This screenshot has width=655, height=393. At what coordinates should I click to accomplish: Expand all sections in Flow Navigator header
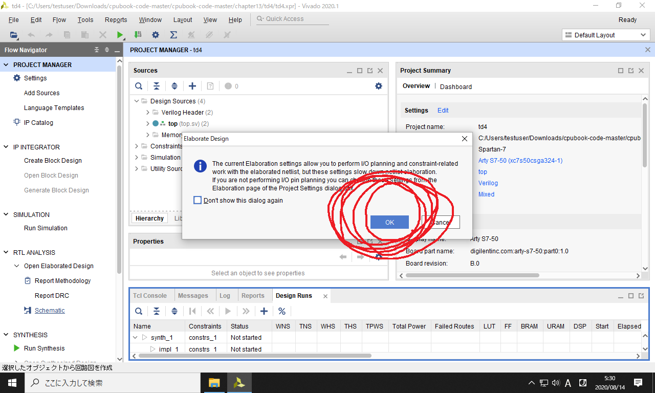[x=107, y=50]
